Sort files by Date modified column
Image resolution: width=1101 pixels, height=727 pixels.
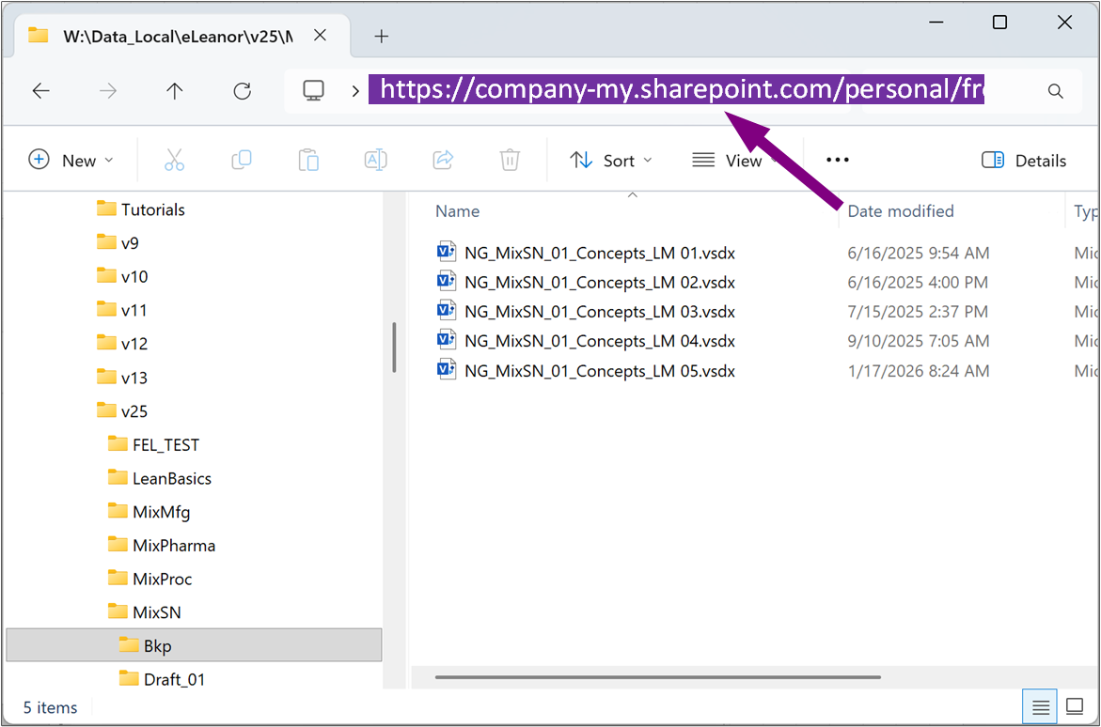(x=900, y=211)
